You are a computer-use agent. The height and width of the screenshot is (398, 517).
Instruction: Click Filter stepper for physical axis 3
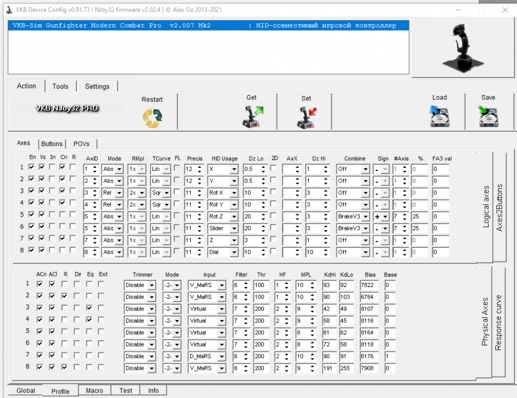pos(246,309)
